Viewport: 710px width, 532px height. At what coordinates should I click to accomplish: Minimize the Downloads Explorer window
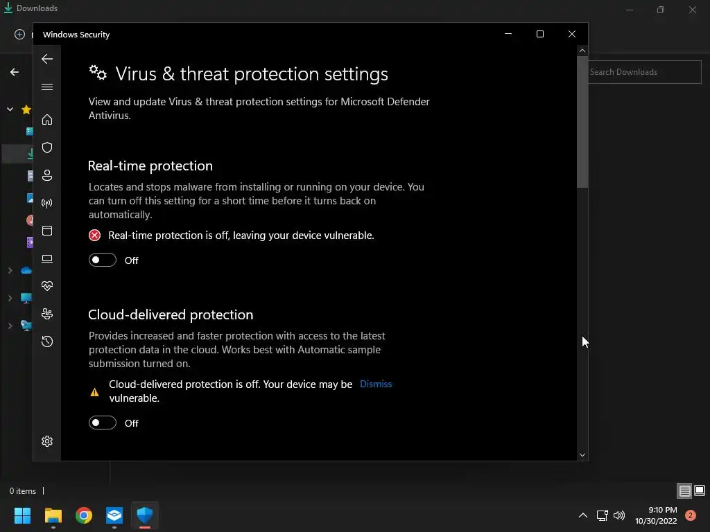(630, 10)
